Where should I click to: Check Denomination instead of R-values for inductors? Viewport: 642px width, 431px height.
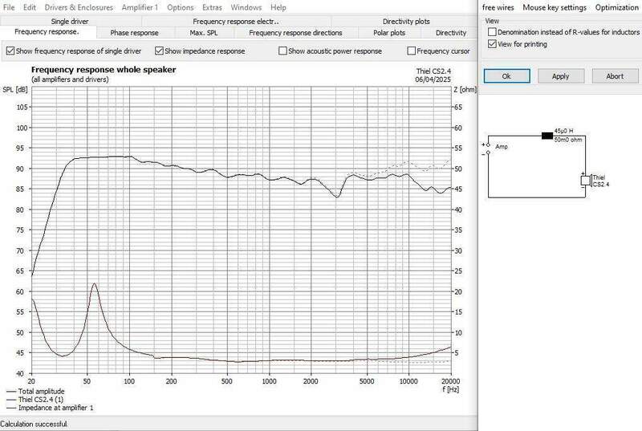tap(491, 31)
